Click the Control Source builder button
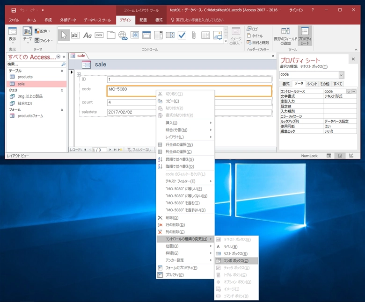 click(354, 91)
